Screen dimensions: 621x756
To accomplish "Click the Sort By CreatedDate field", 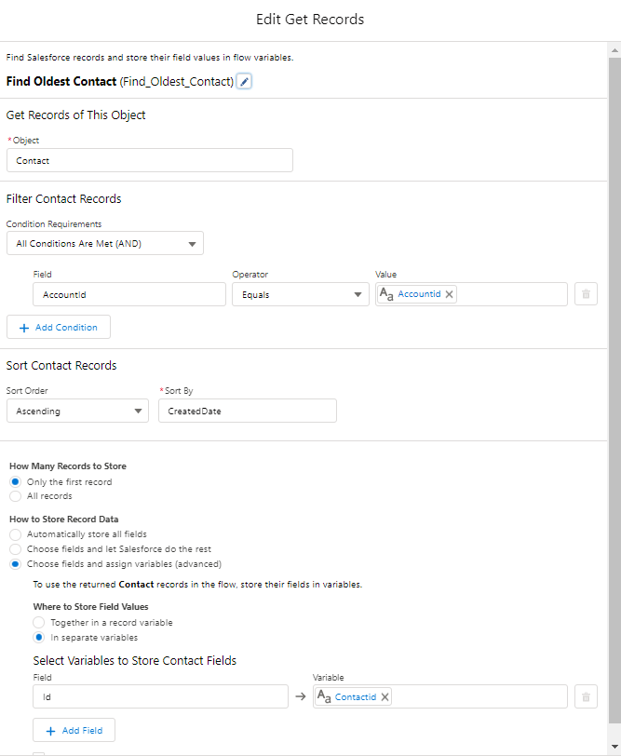I will pos(247,411).
